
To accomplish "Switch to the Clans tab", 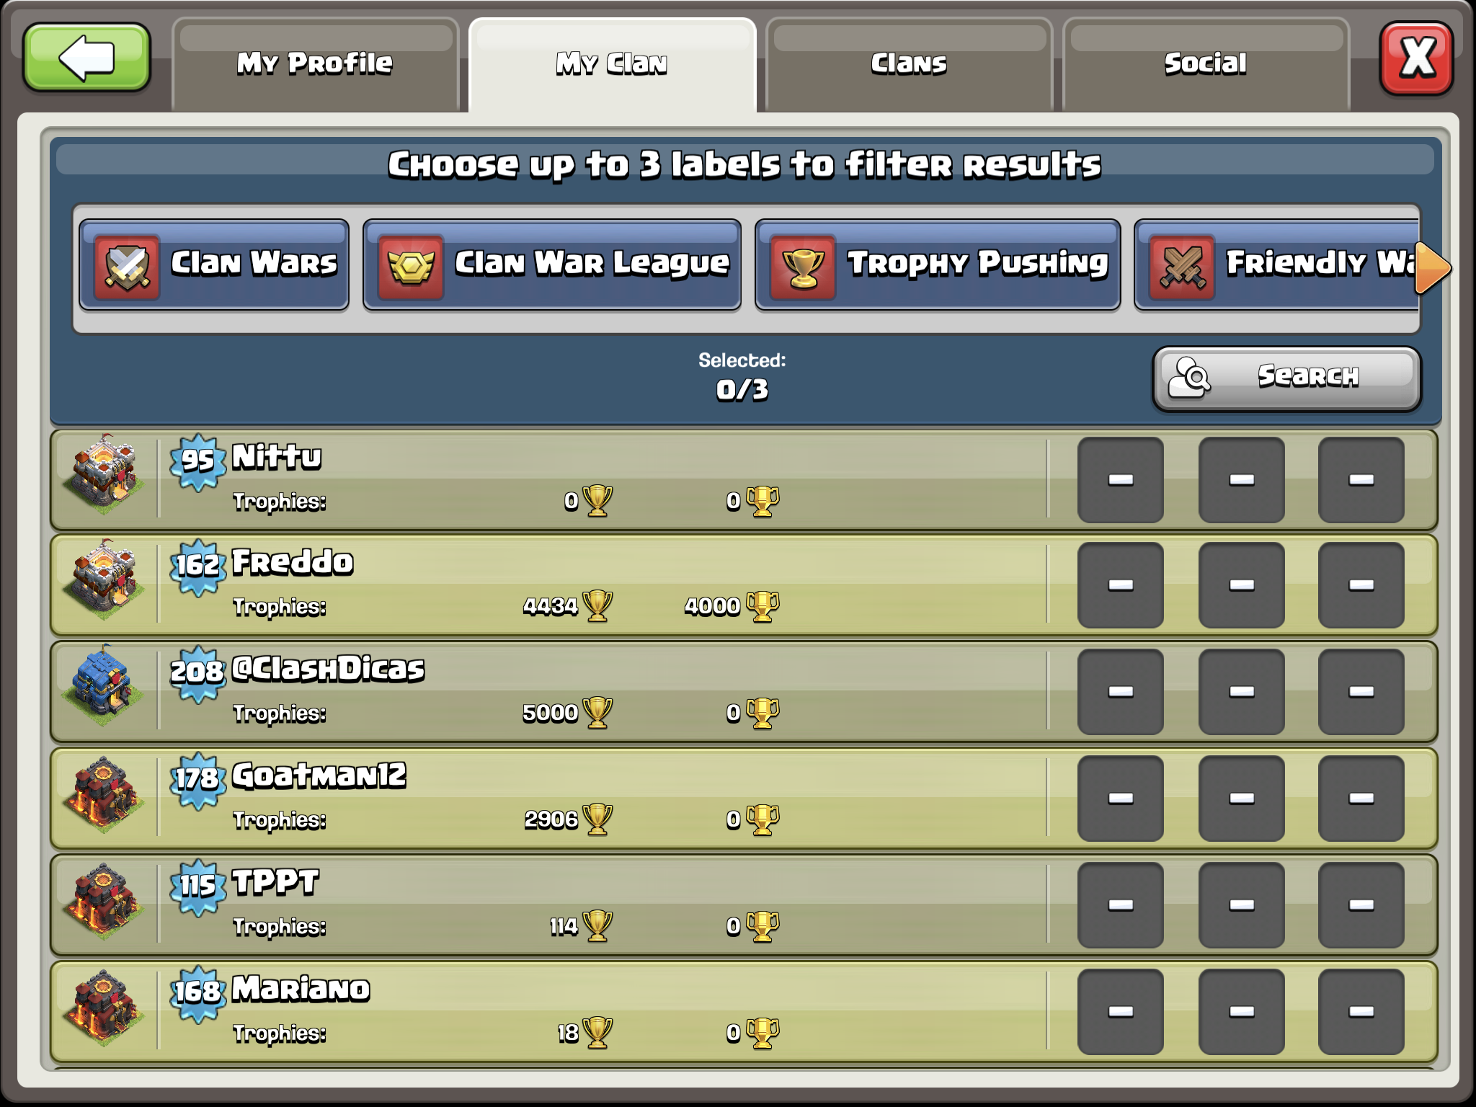I will (909, 65).
